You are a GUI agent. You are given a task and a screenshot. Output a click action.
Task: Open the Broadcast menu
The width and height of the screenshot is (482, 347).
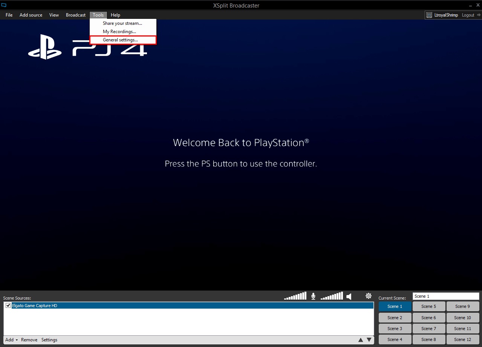tap(76, 15)
